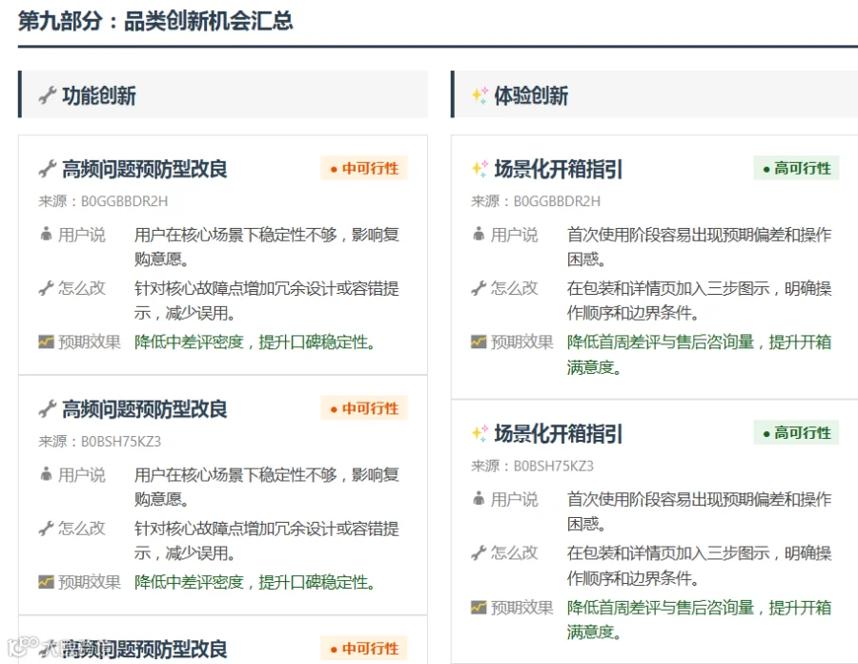Screen dimensions: 858x664
Task: Click 怎么改 wrench icon in B0GGBBDR2H 功能创新 card
Action: [x=46, y=288]
